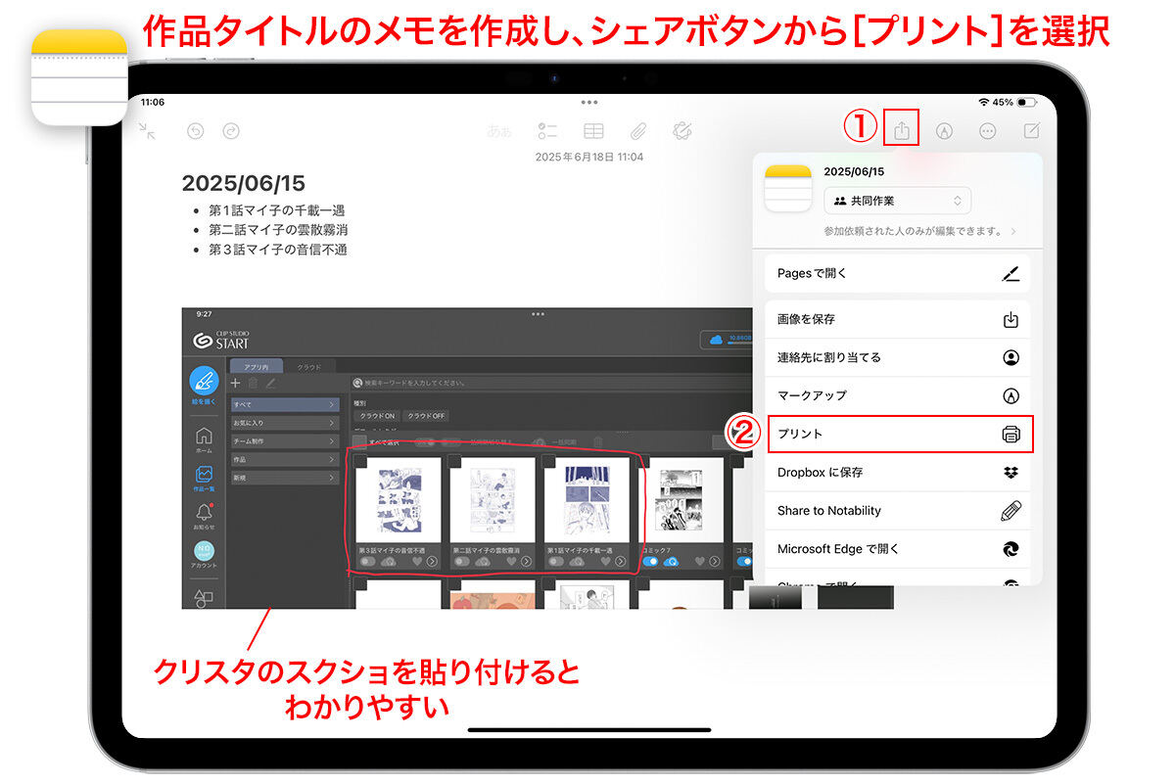Choose Microsoft Edge で開く option
The height and width of the screenshot is (783, 1175).
coord(897,549)
